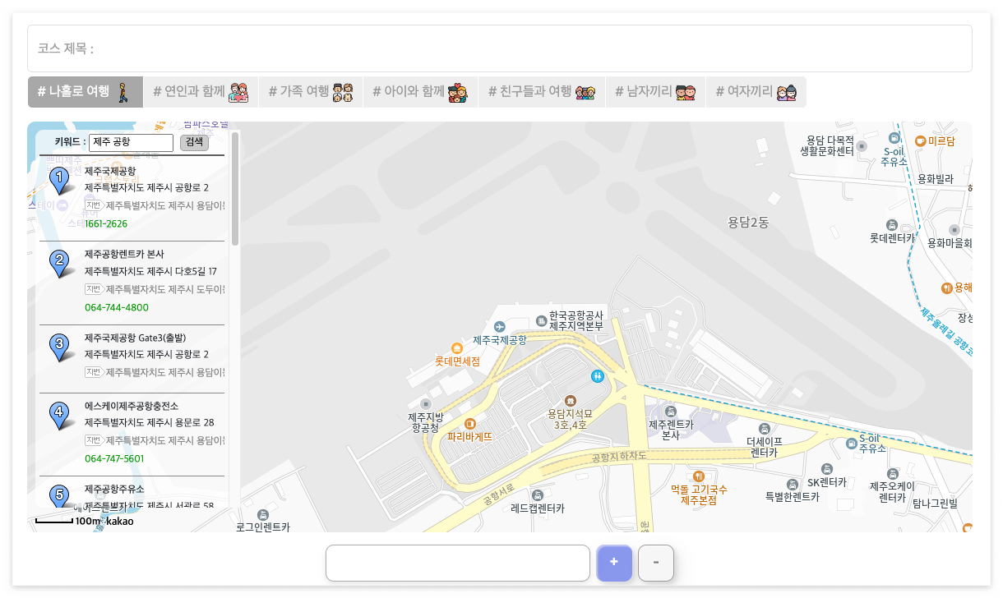Click the SK렌터카 car icon
Screen dimensions: 1003x598
click(826, 469)
